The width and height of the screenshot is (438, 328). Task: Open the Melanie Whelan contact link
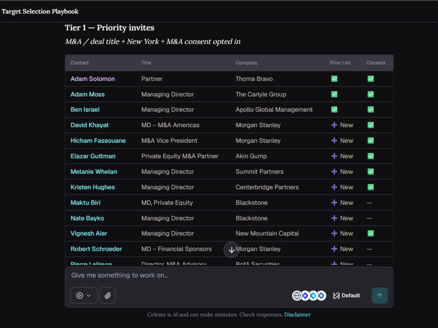(x=94, y=172)
